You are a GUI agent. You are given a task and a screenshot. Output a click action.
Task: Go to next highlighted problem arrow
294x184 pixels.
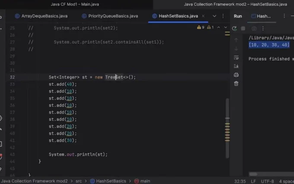[226, 28]
